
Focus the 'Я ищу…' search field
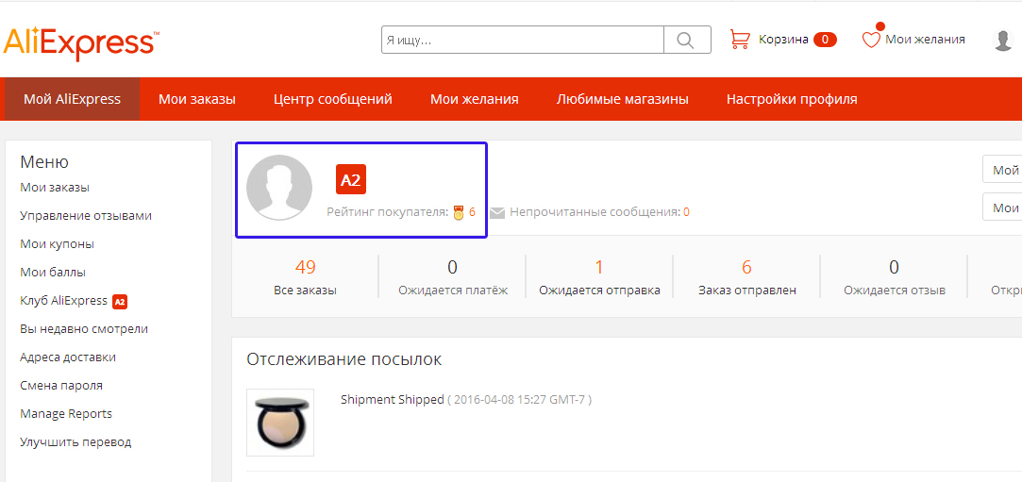click(x=523, y=40)
